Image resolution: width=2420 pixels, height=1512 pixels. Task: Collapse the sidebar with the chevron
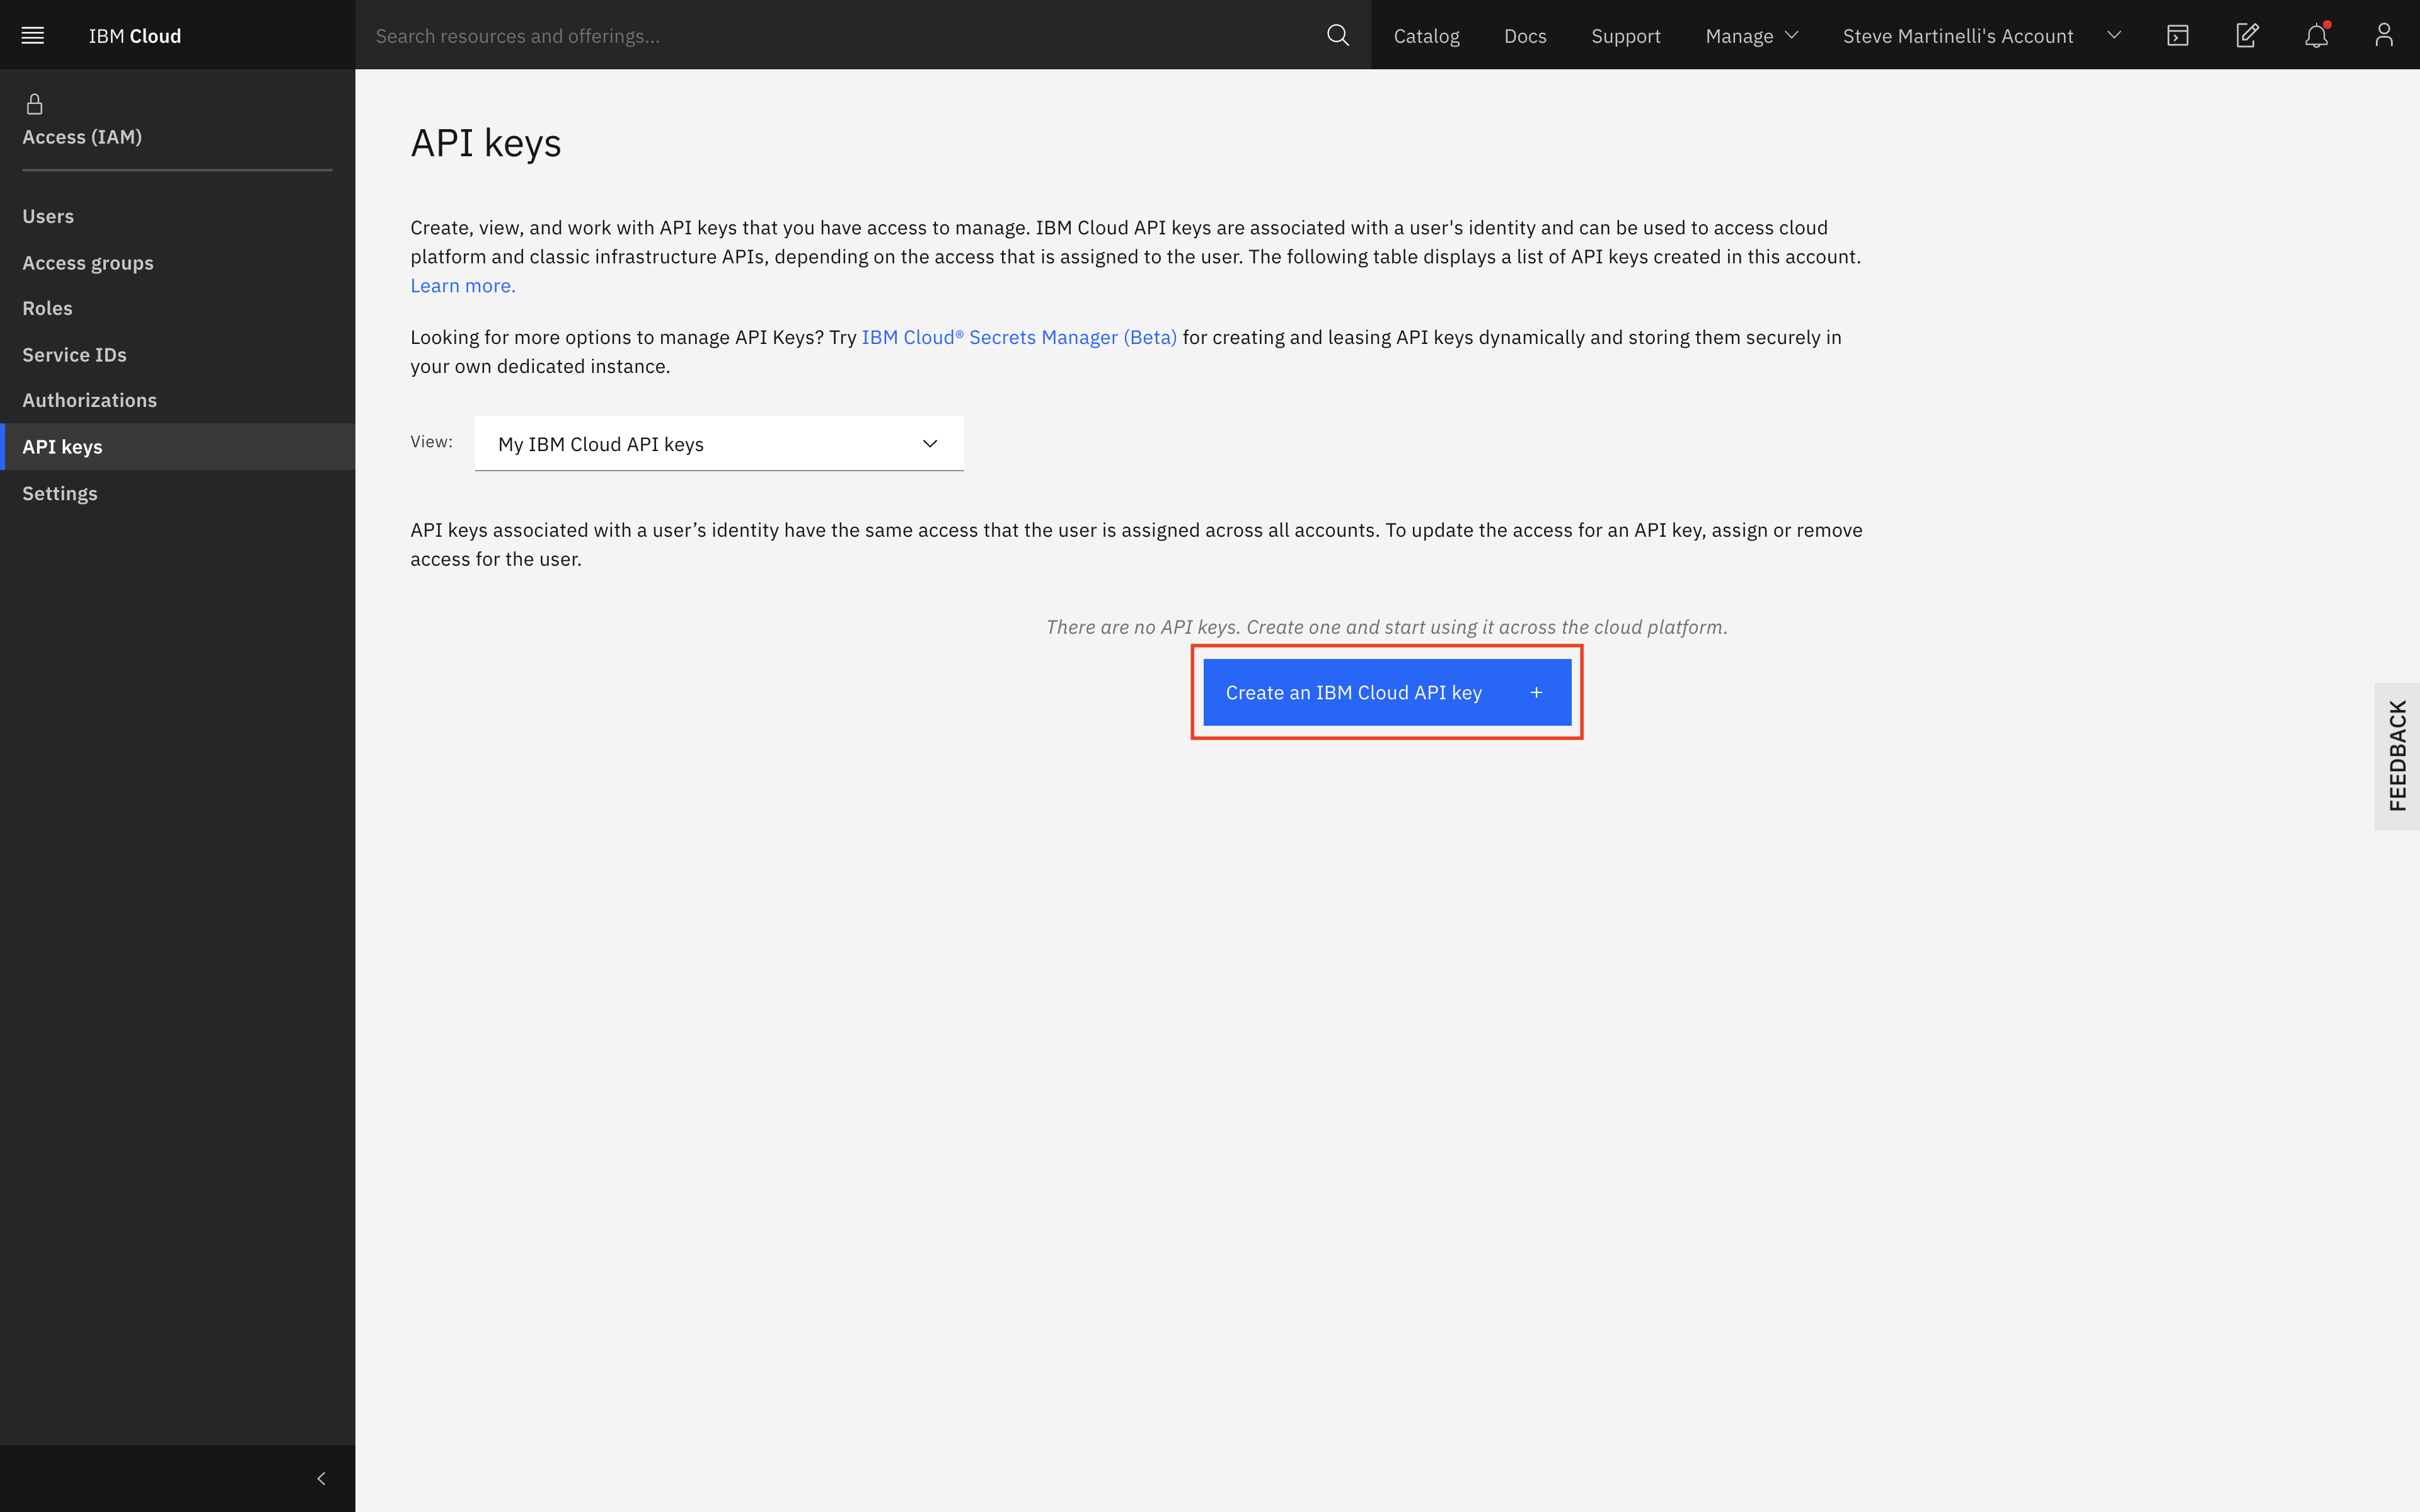click(321, 1478)
